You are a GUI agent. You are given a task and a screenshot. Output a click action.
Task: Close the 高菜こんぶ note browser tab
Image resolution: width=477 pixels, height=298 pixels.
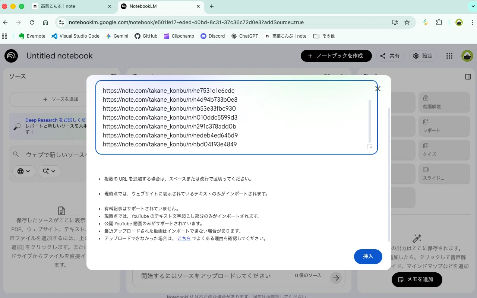tap(110, 6)
